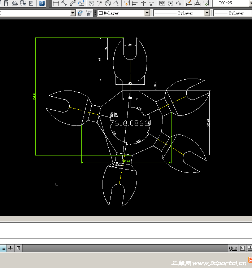This screenshot has height=268, width=252.
Task: Toggle the dynamic UCS status bar button
Action: pyautogui.click(x=3, y=248)
